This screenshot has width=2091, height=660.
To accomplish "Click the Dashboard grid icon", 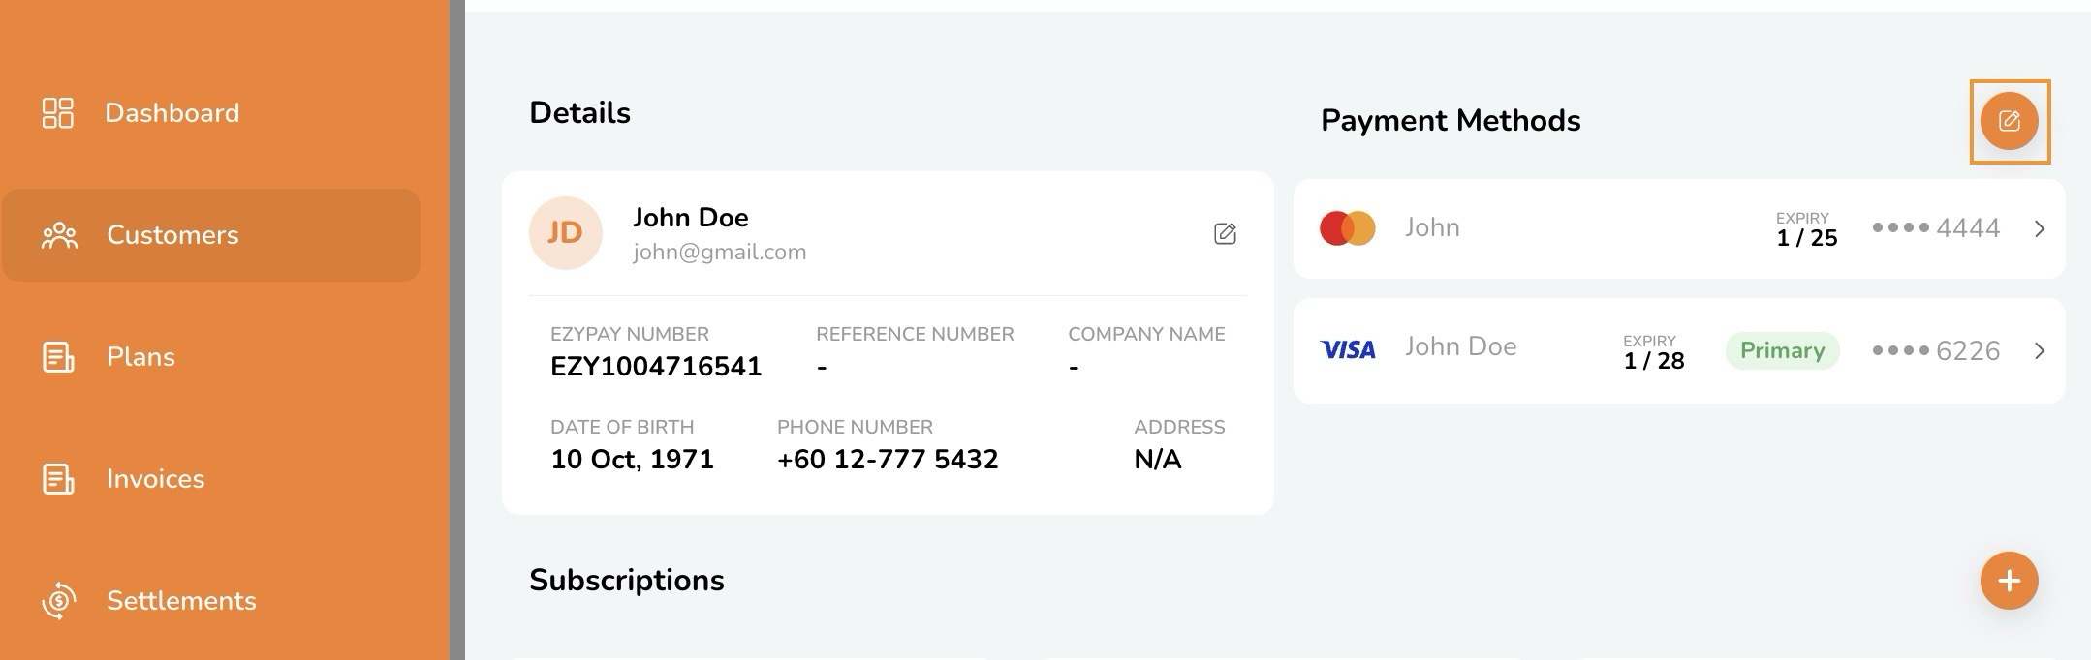I will coord(58,112).
